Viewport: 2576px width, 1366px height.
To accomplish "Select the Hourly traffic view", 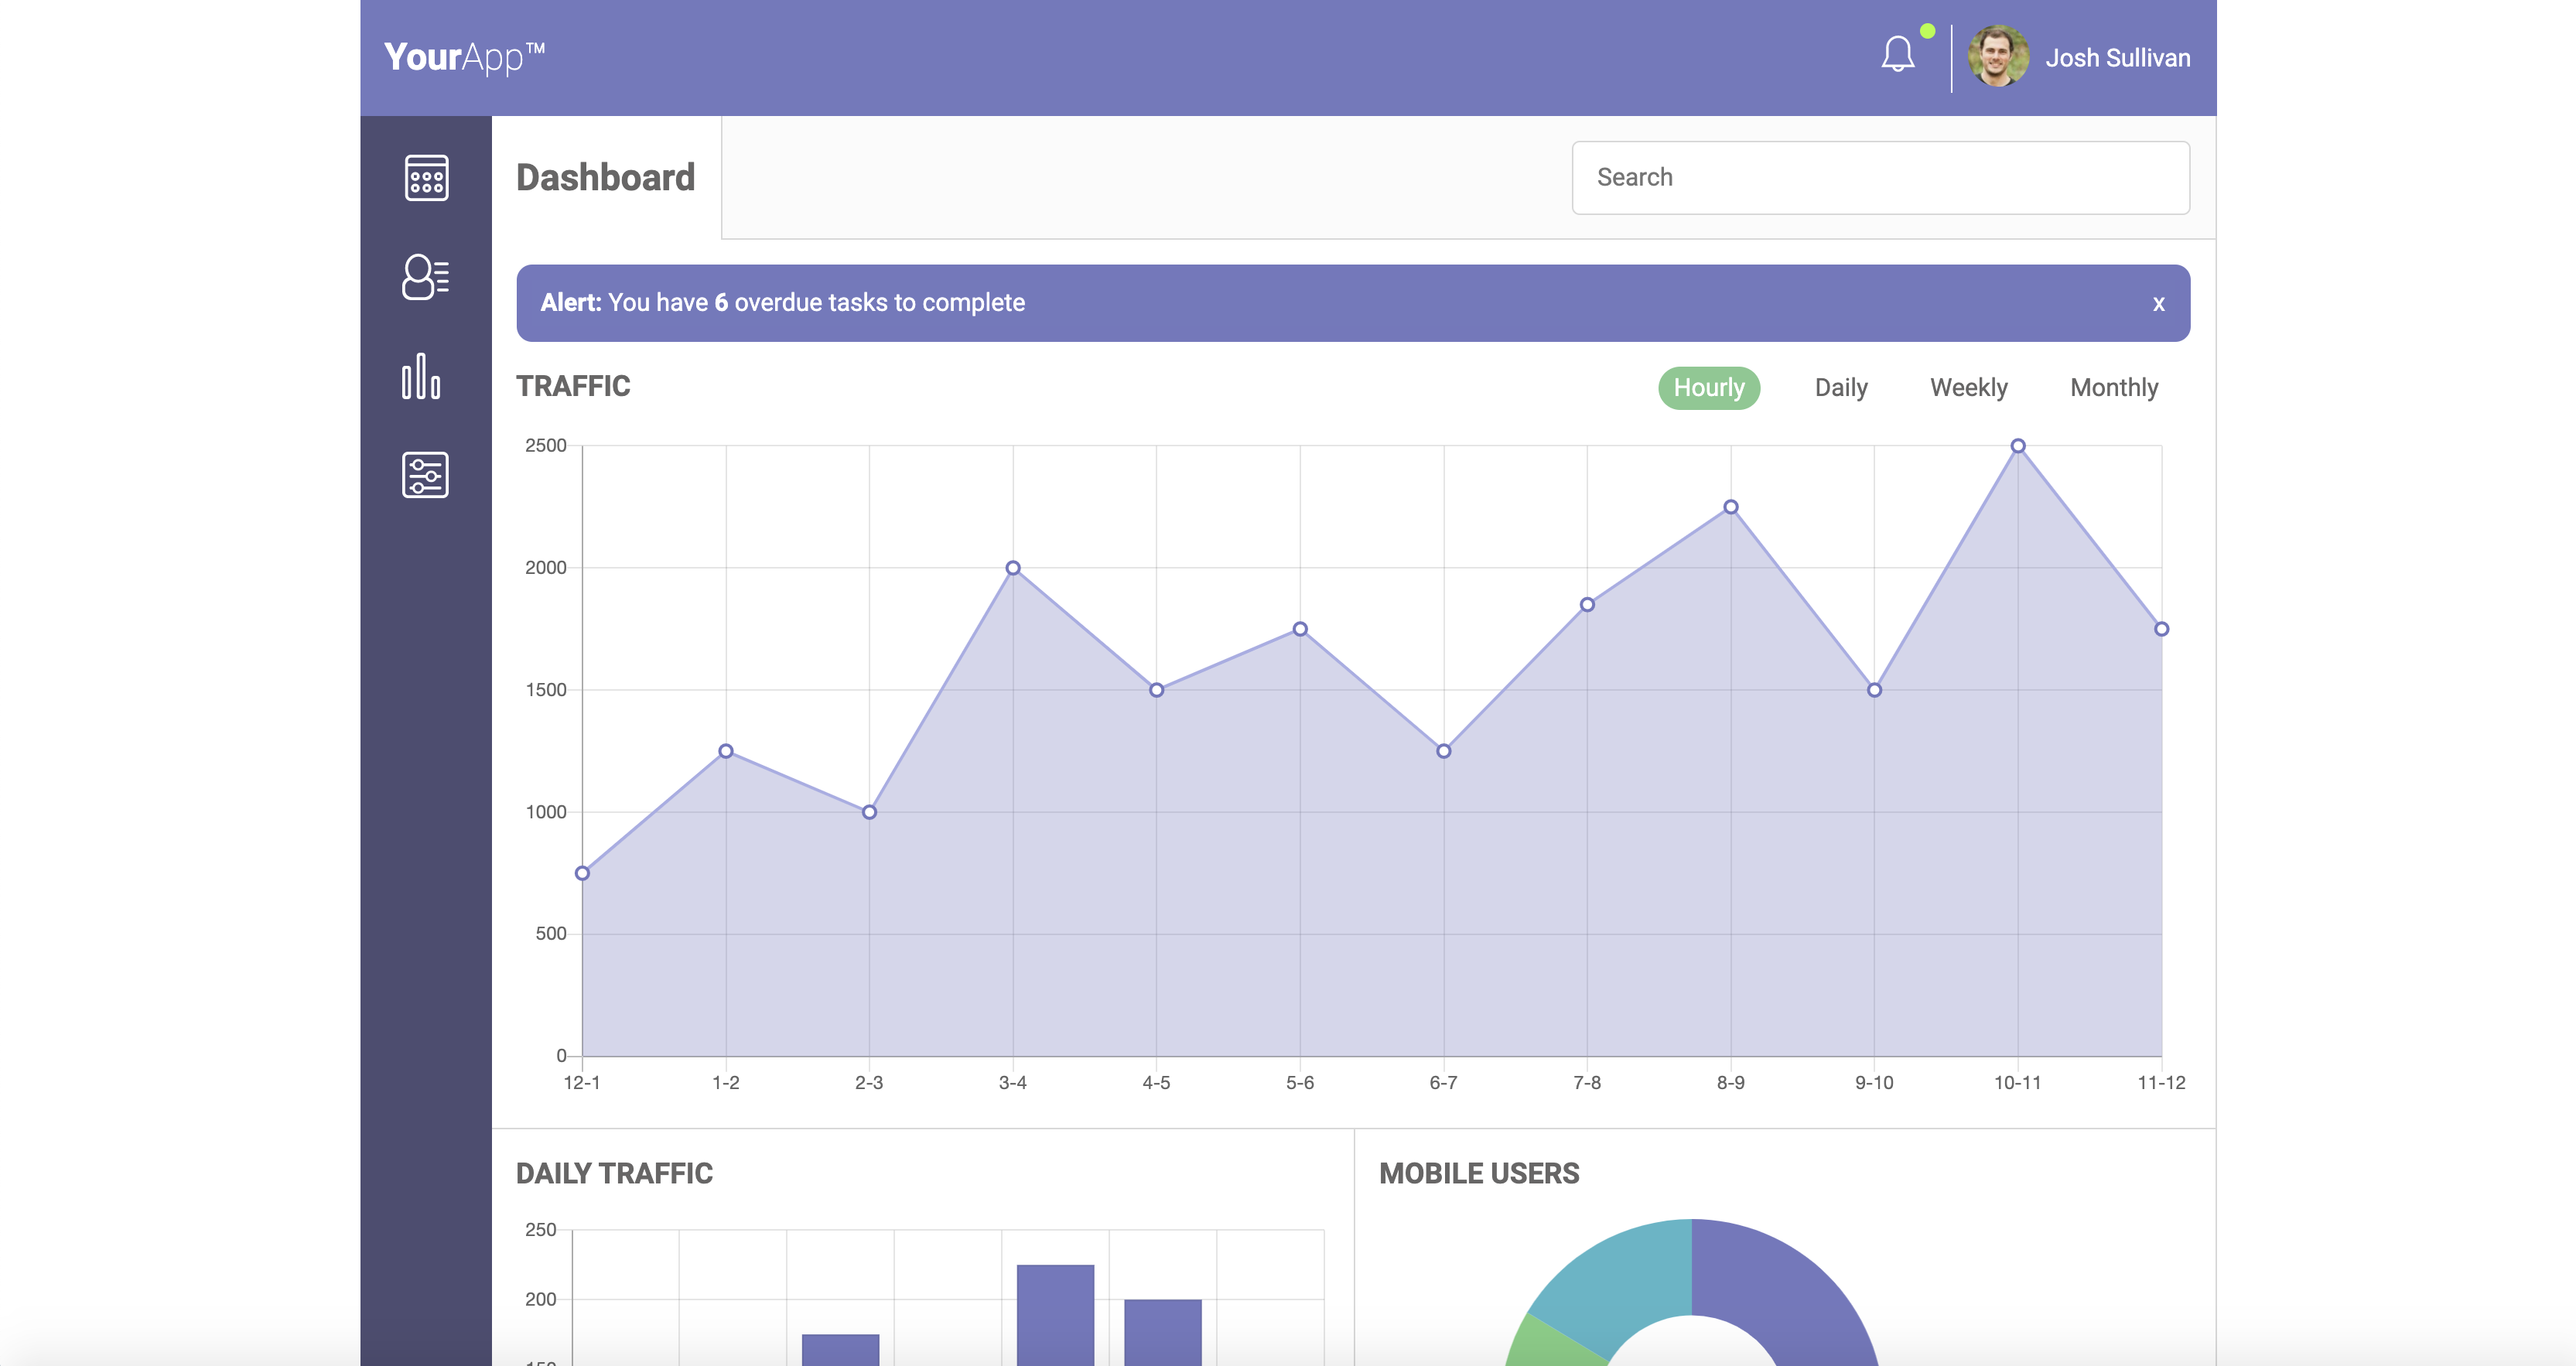I will point(1709,388).
